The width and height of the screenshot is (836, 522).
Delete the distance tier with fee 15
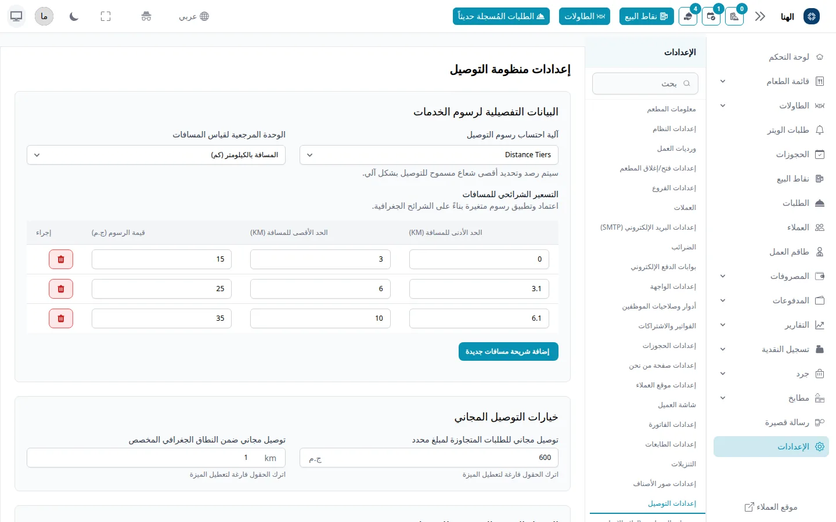tap(61, 259)
